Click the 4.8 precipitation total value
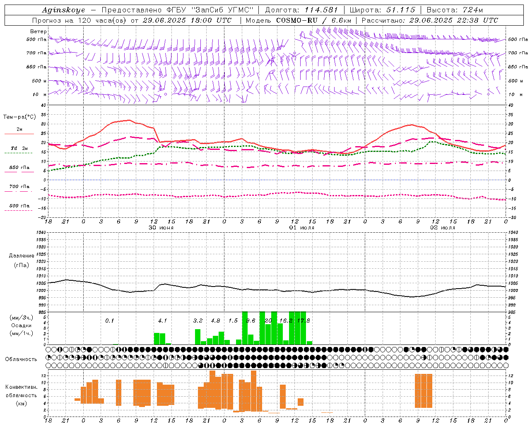 [x=215, y=321]
